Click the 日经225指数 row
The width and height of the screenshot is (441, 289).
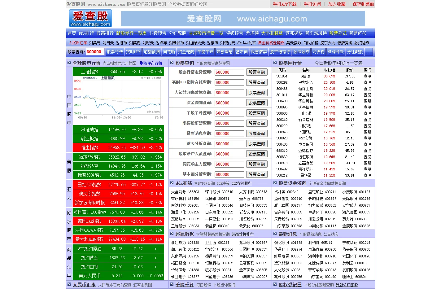[x=118, y=185]
